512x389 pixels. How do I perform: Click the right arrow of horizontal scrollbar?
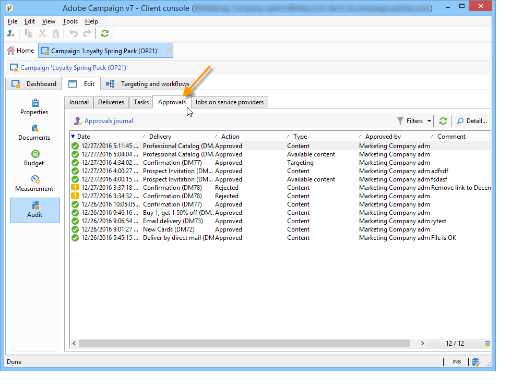423,343
